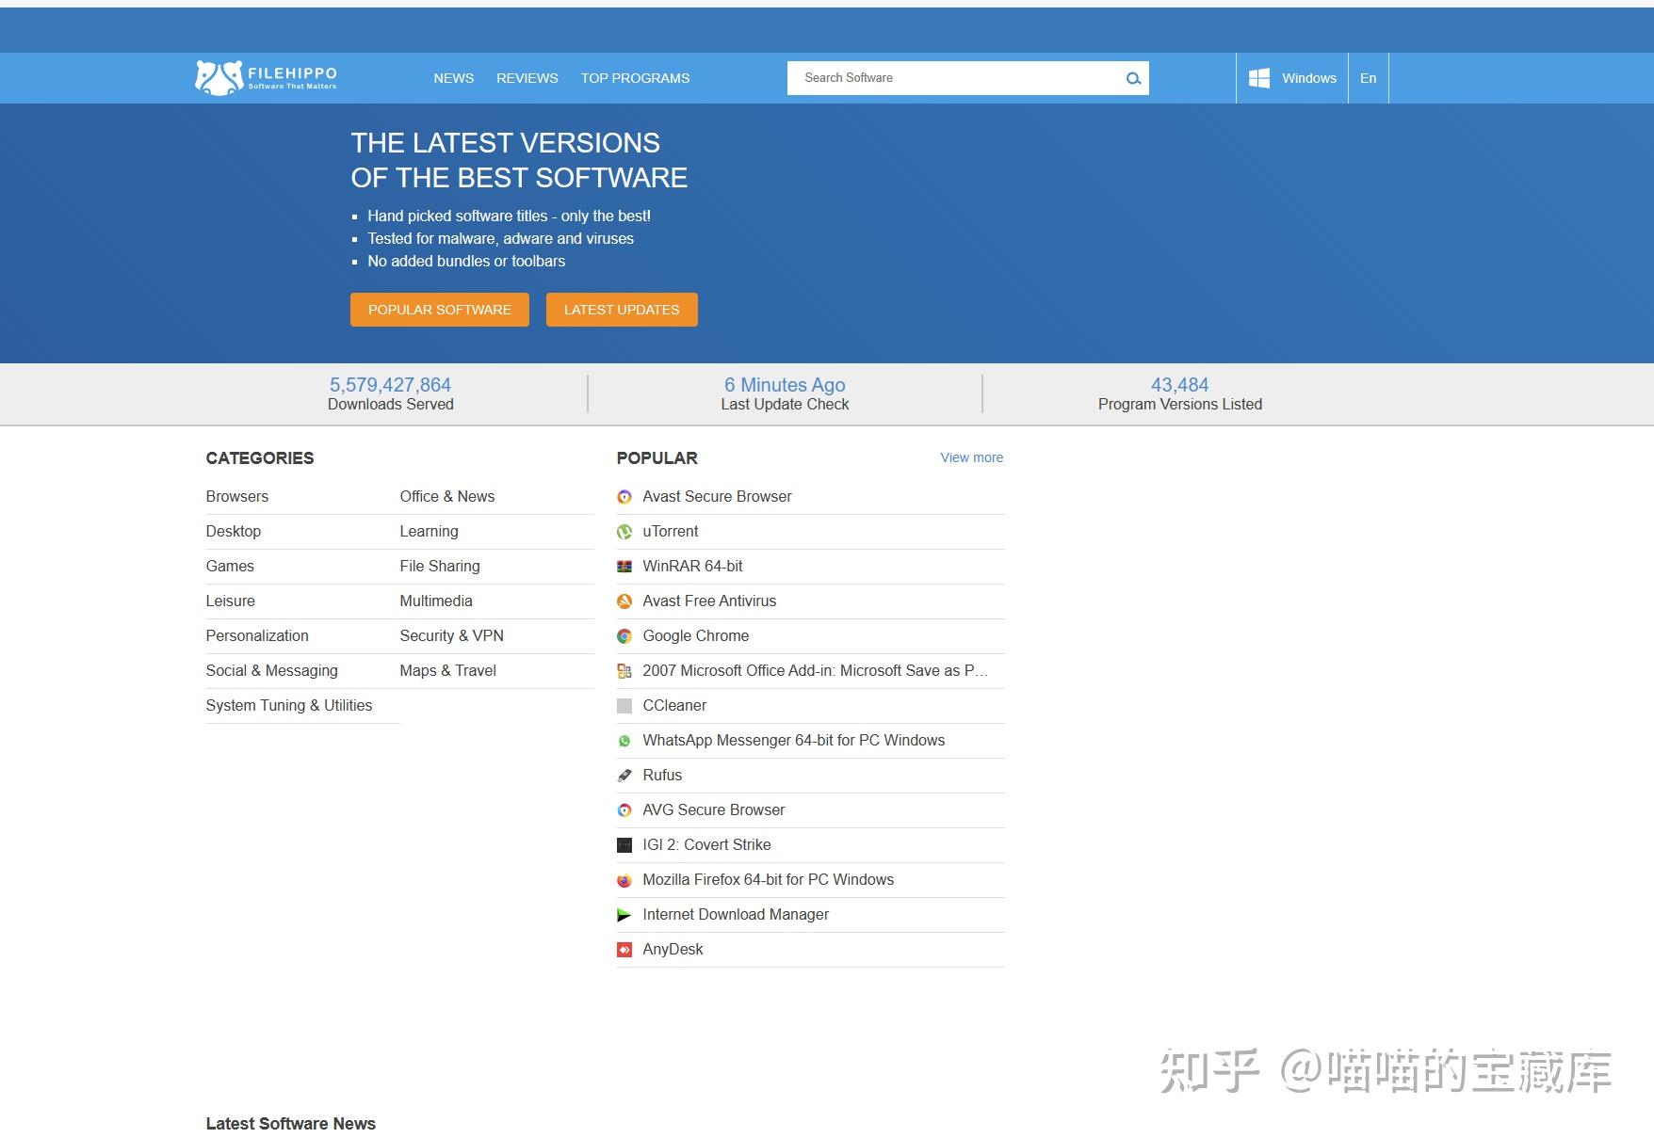Select WhatsApp Messenger 64-bit link text

[794, 740]
